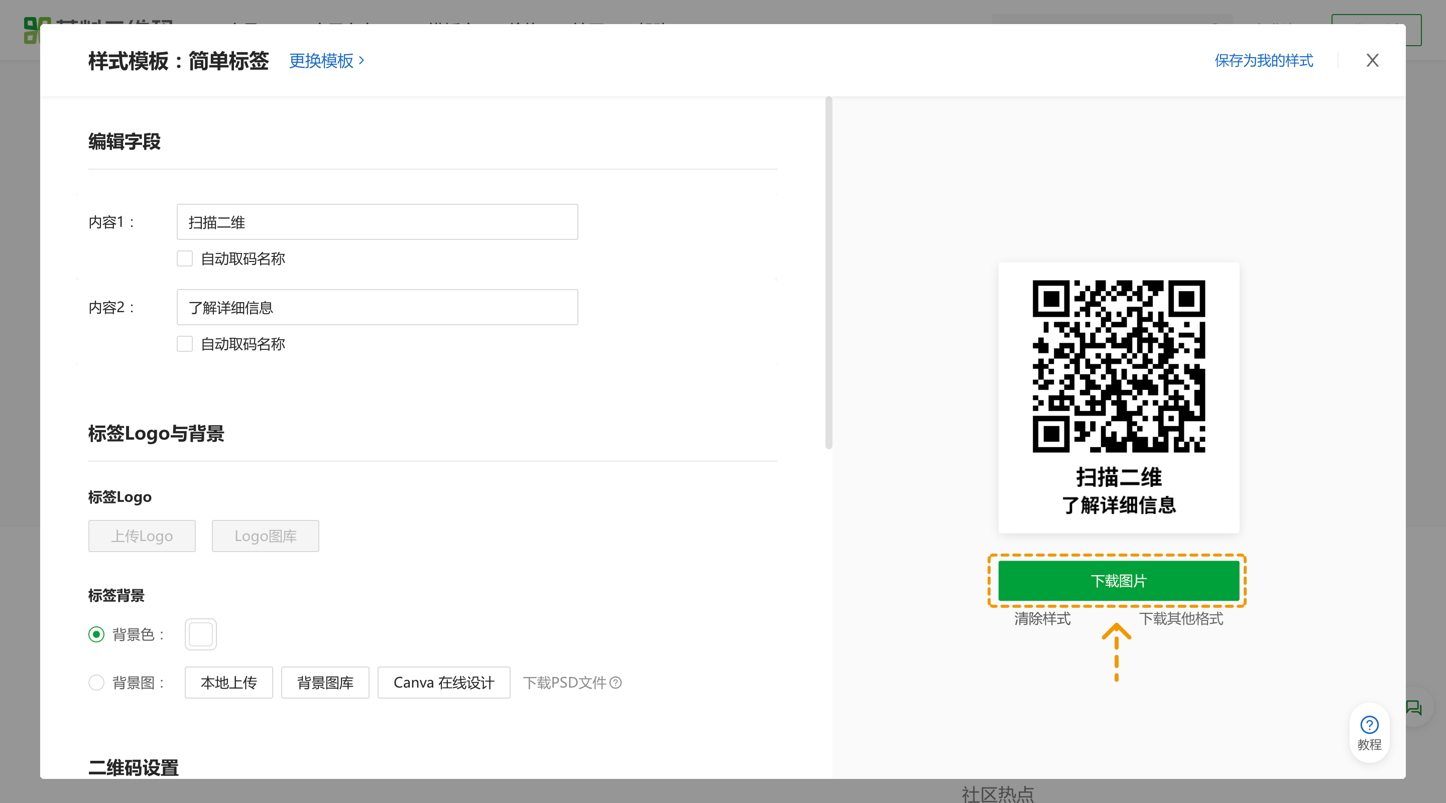The width and height of the screenshot is (1446, 803).
Task: Click Canva 在线设计 button
Action: 443,683
